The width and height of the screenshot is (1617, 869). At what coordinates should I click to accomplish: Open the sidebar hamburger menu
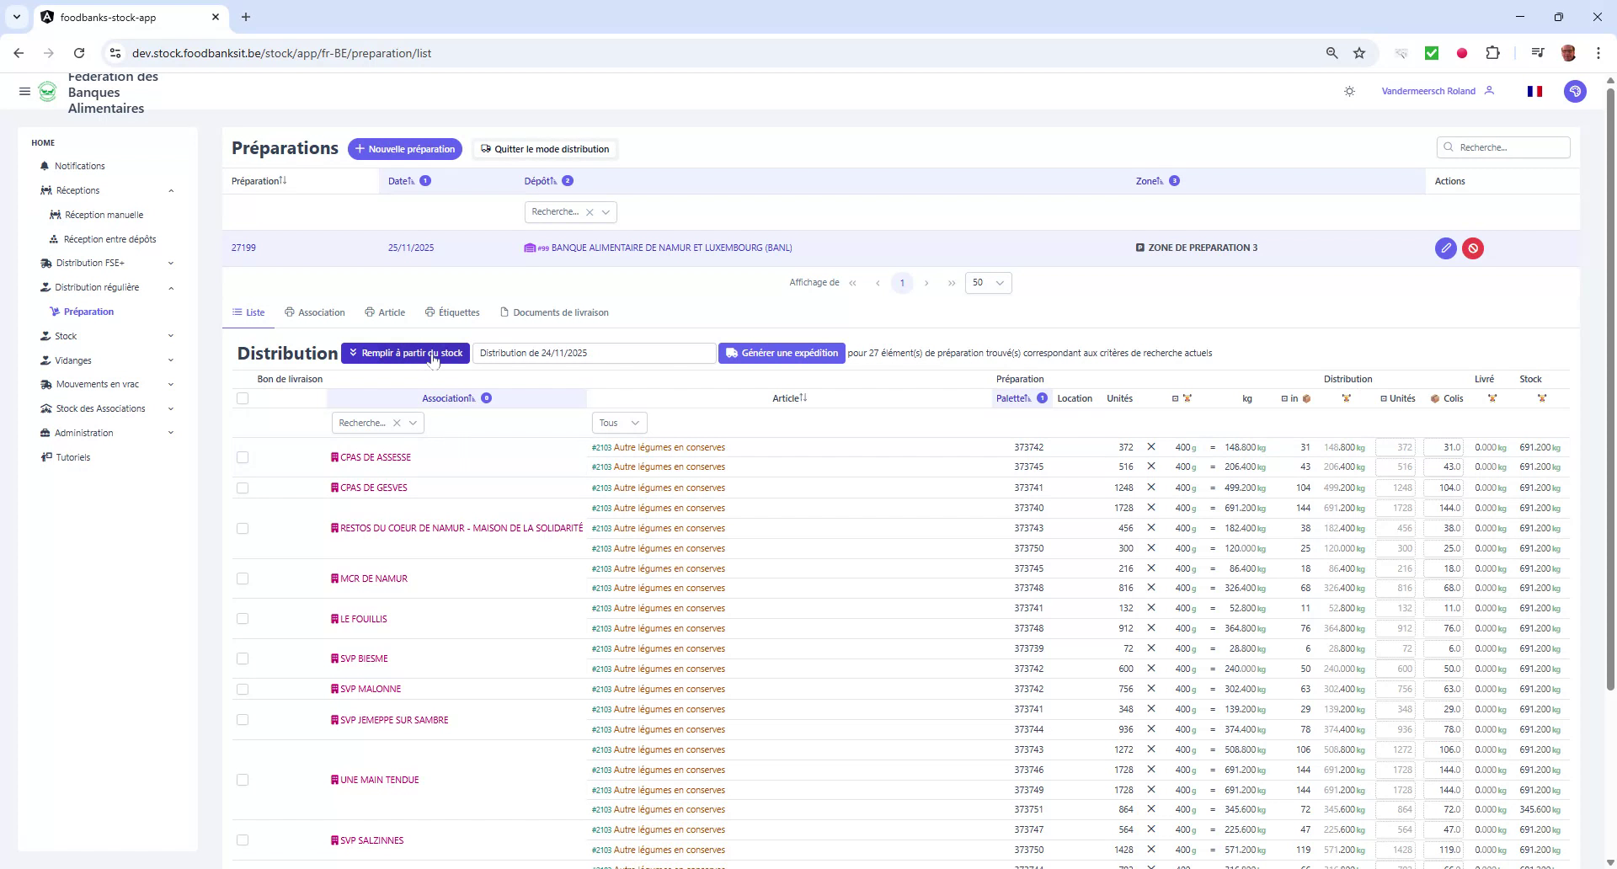point(24,92)
